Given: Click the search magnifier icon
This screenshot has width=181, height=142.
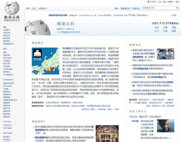Looking at the screenshot, I should click(x=177, y=8).
